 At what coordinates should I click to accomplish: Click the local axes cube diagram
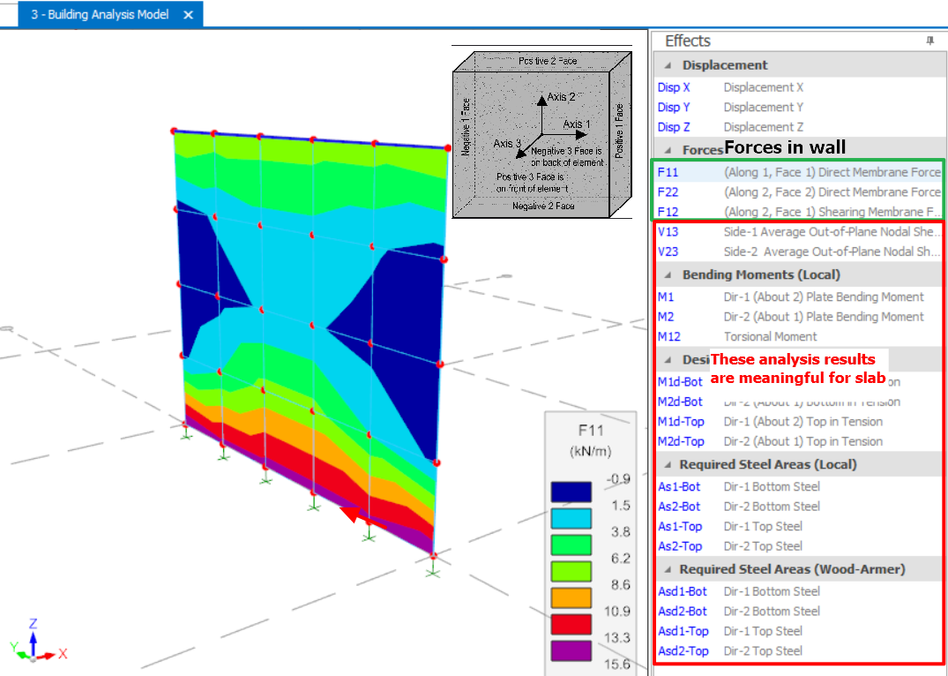(541, 132)
